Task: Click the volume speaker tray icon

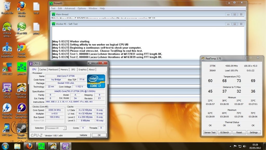Action: [244, 146]
